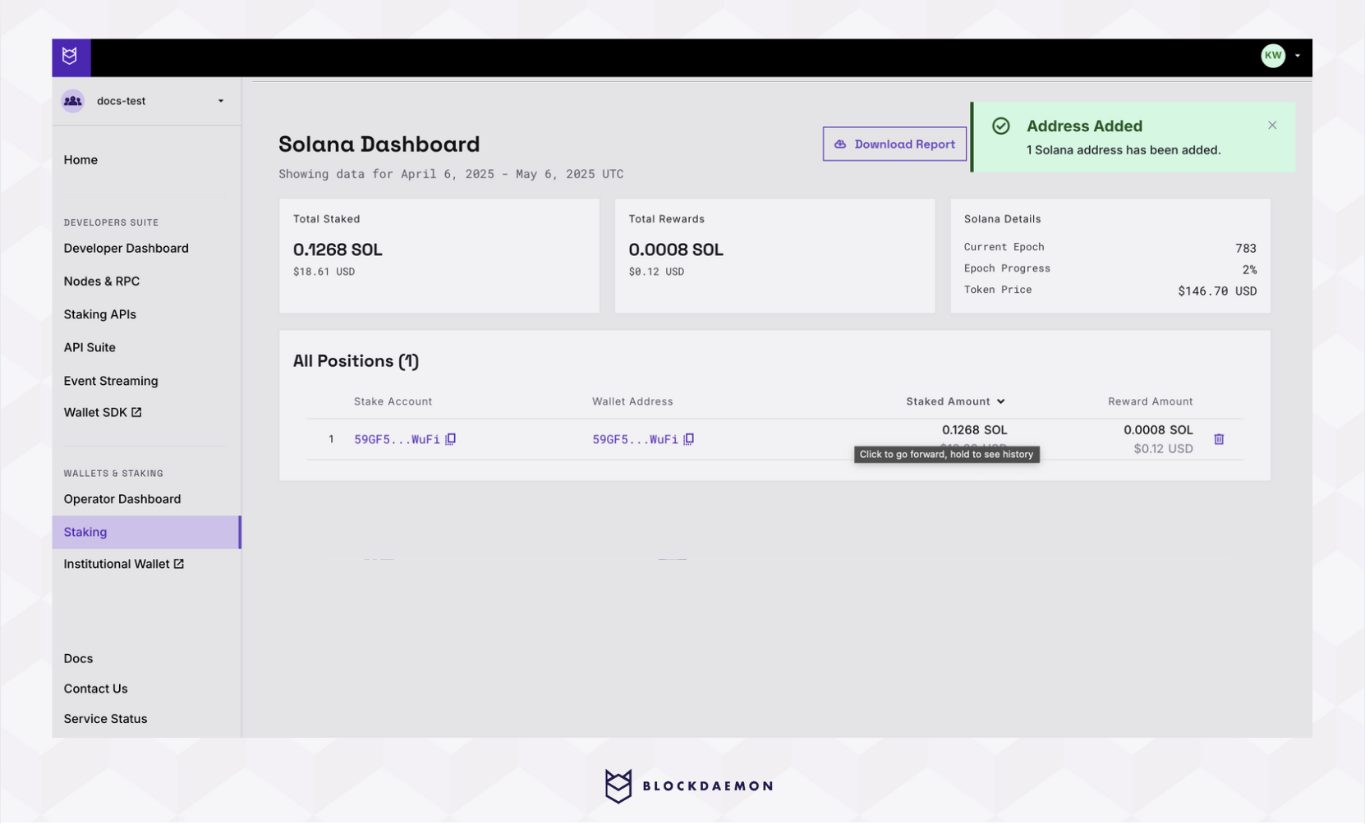
Task: Open the KW user avatar menu
Action: tap(1272, 56)
